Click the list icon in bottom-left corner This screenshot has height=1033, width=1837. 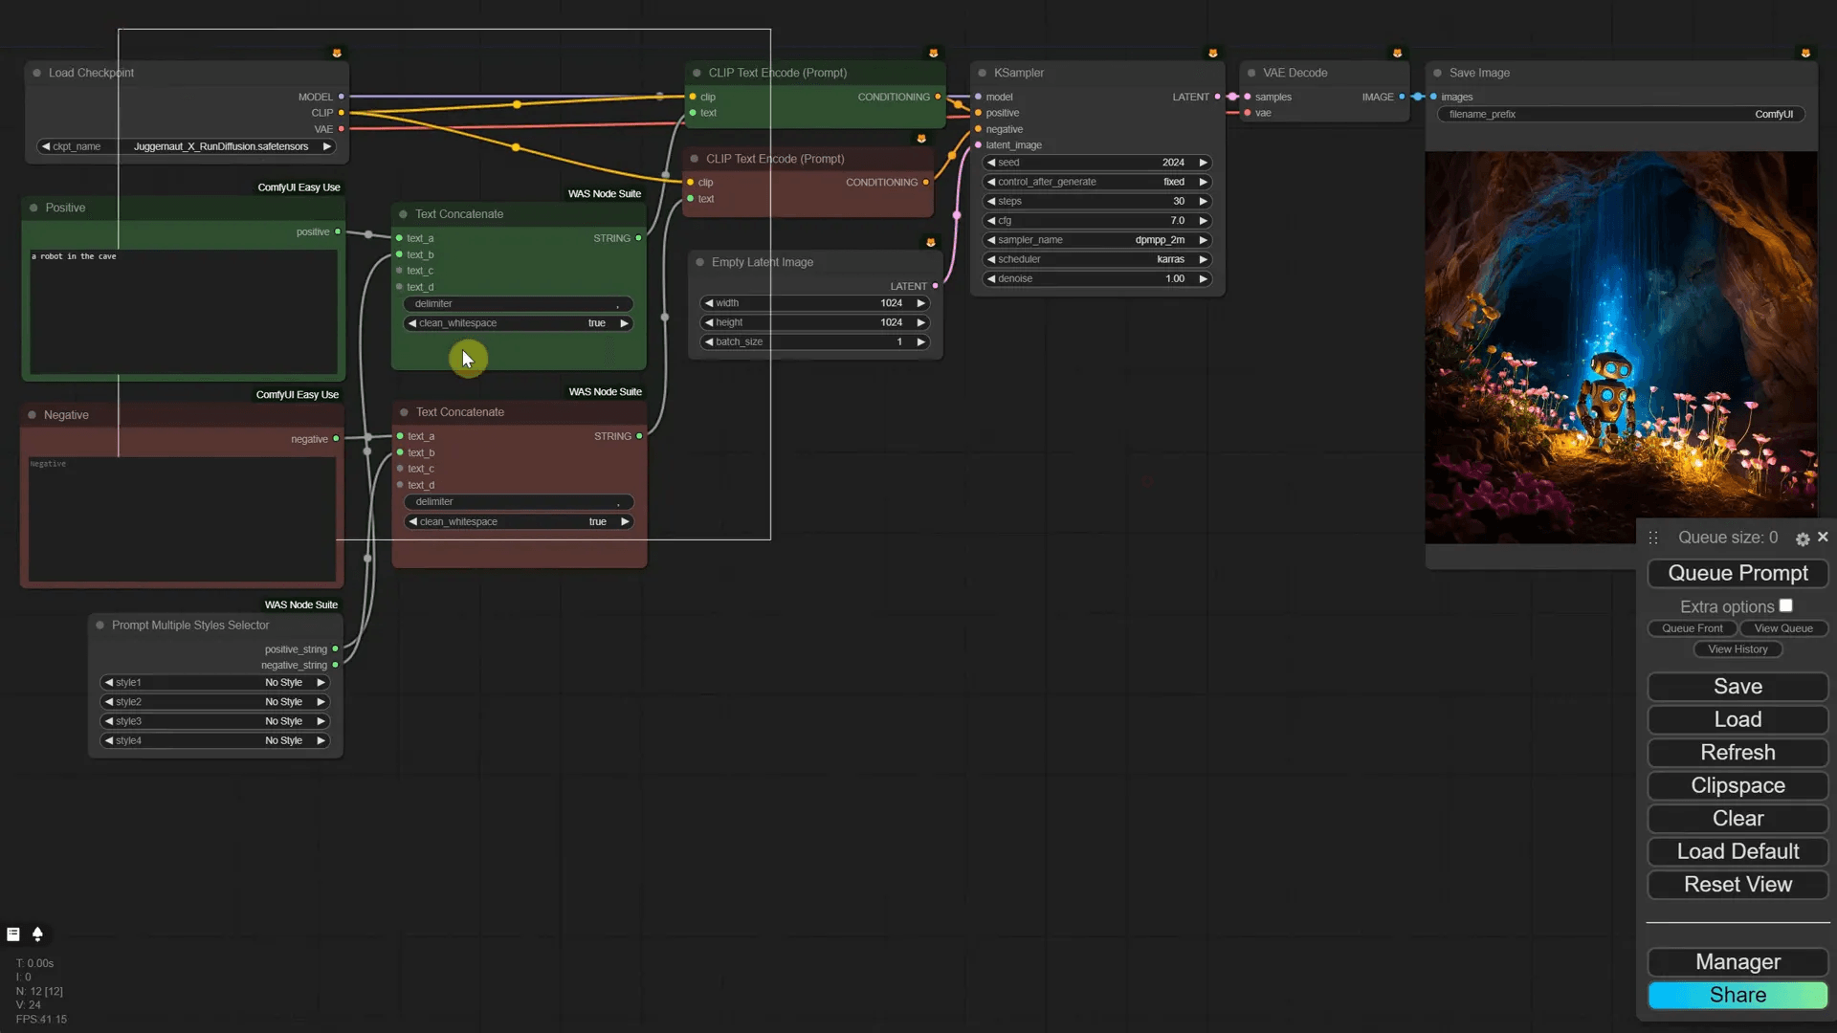pyautogui.click(x=13, y=934)
